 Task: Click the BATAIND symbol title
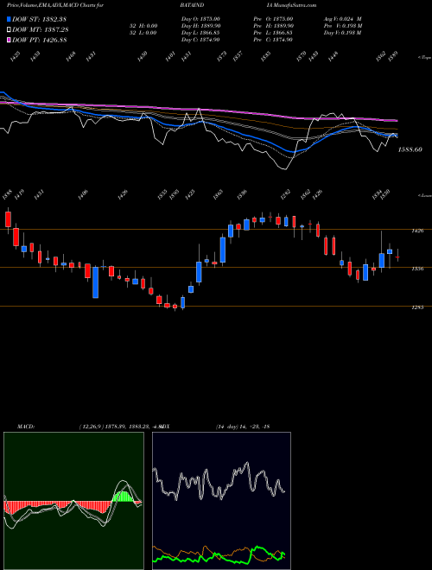(192, 5)
